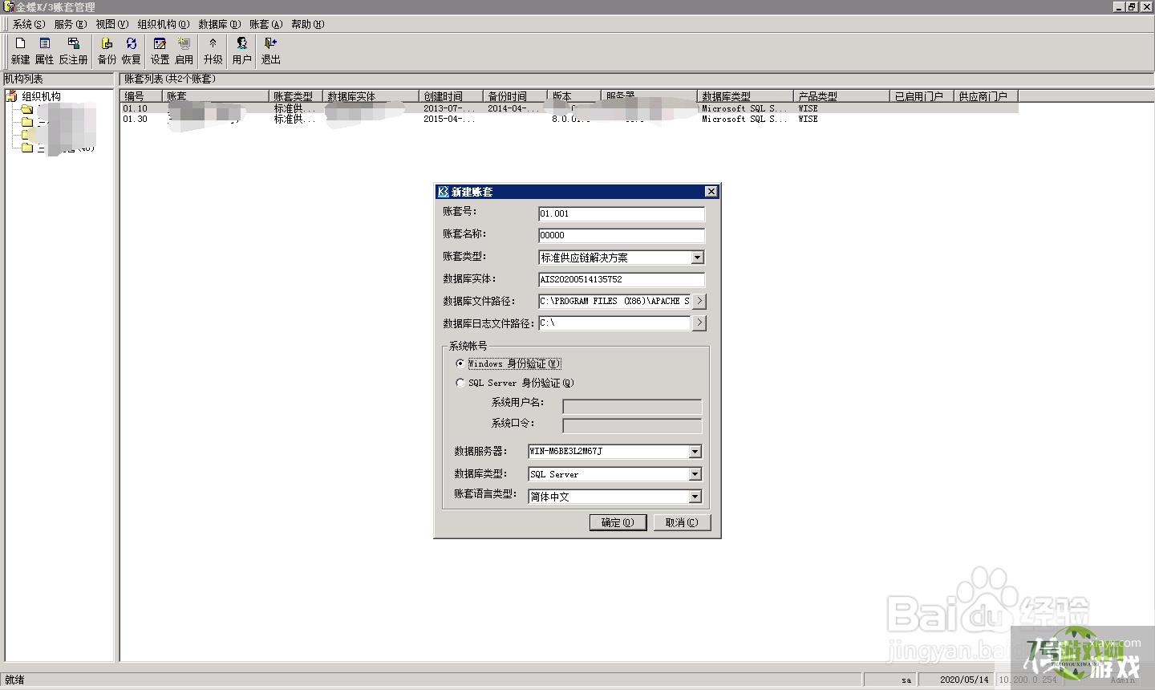Open the 服务 menu
The image size is (1155, 690).
70,24
